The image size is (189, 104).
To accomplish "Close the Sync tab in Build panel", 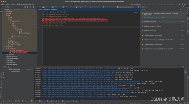I will coord(12,67).
